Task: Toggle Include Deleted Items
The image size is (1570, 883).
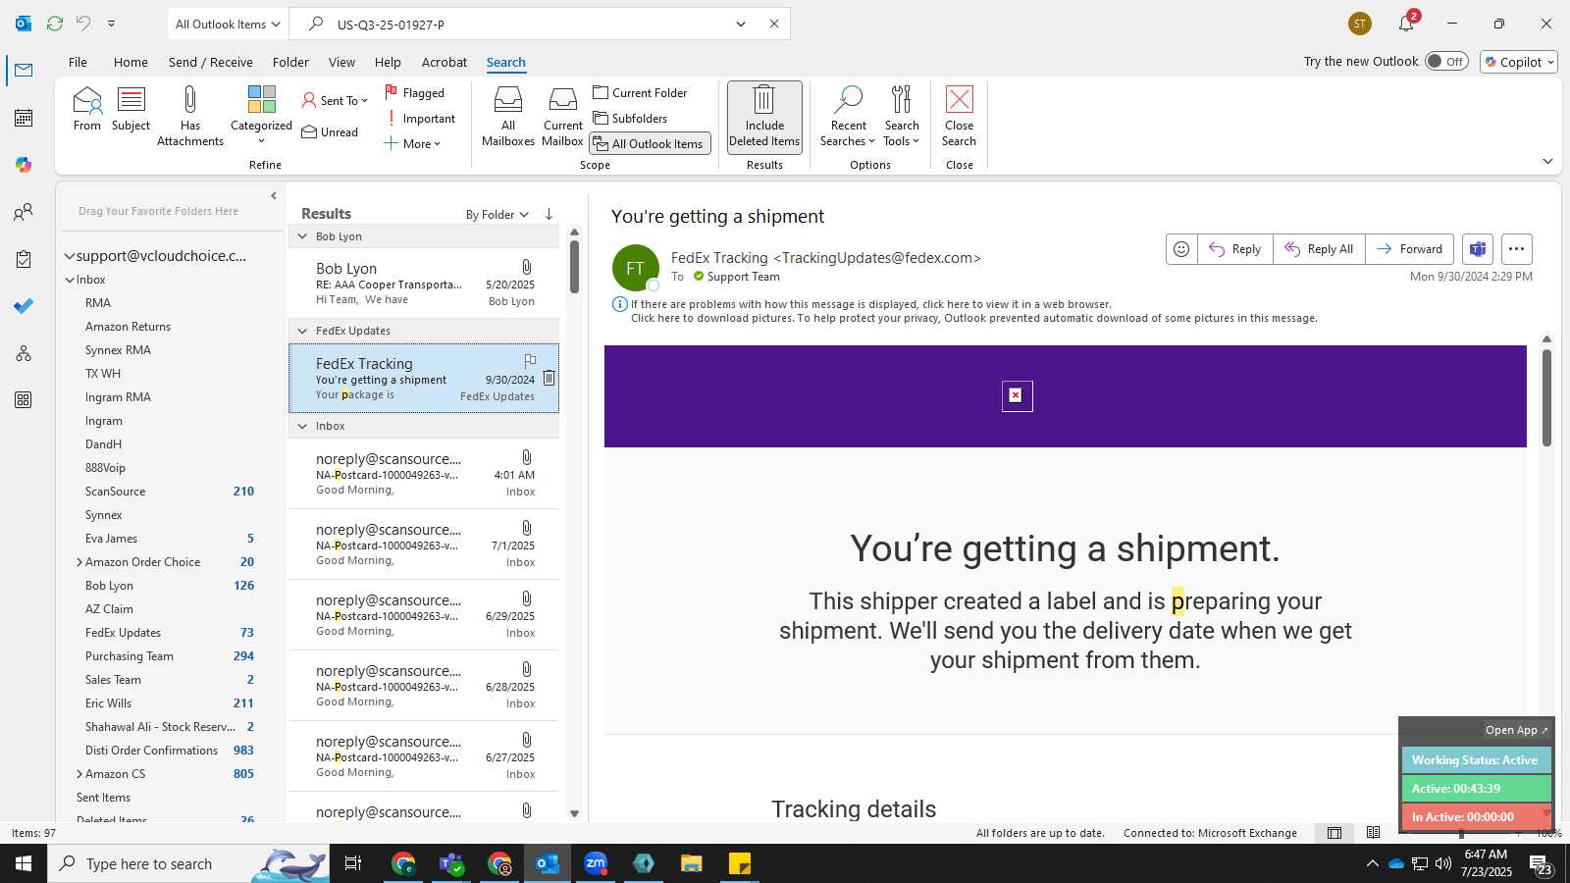Action: pos(764,116)
